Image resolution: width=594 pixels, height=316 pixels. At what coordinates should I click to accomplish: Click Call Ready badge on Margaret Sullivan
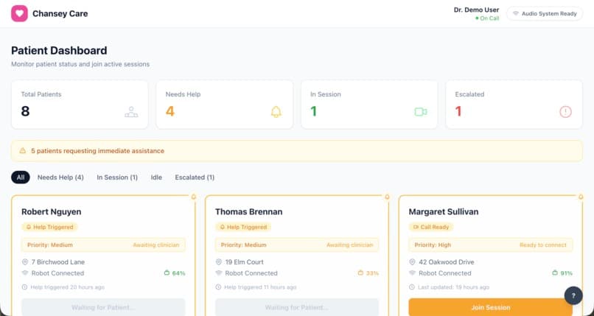pyautogui.click(x=431, y=227)
